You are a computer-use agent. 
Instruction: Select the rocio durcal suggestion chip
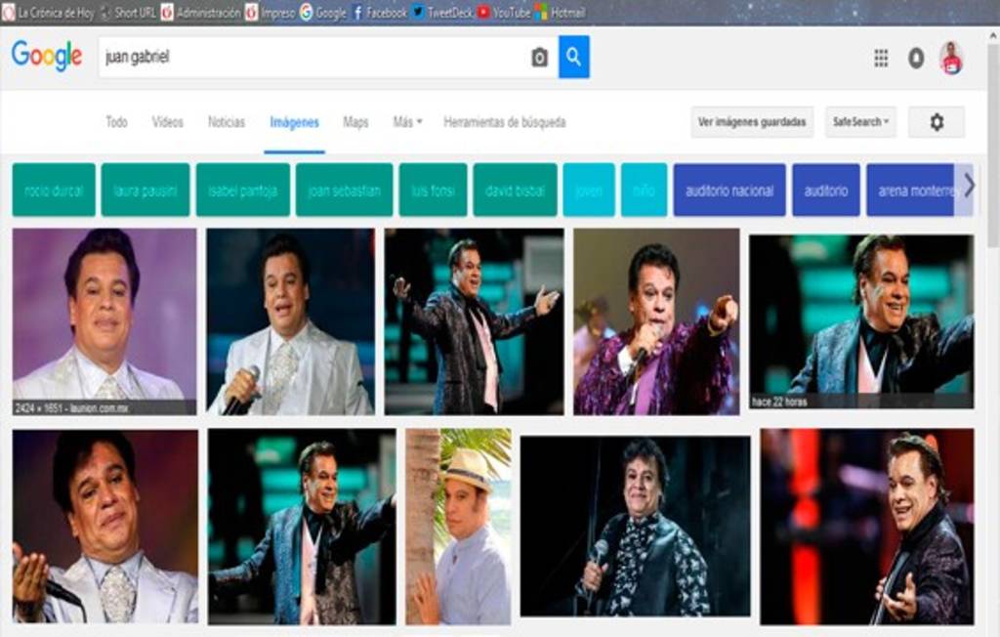pos(54,190)
